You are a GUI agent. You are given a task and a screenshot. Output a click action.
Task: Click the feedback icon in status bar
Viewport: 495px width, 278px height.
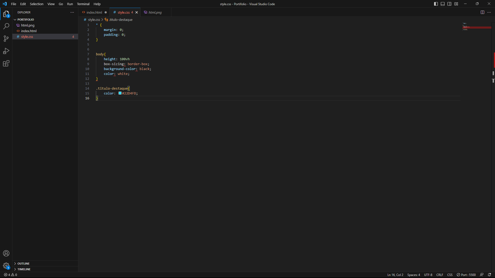point(482,275)
